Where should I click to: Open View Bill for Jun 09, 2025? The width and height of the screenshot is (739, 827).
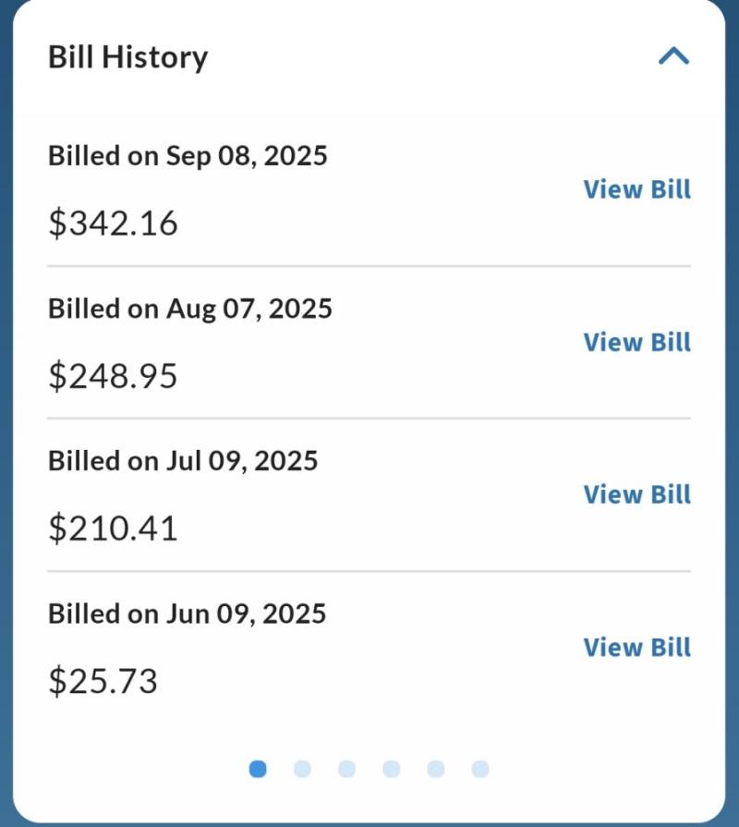(x=636, y=647)
